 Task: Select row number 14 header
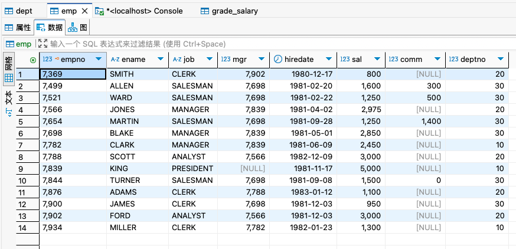tap(28, 228)
